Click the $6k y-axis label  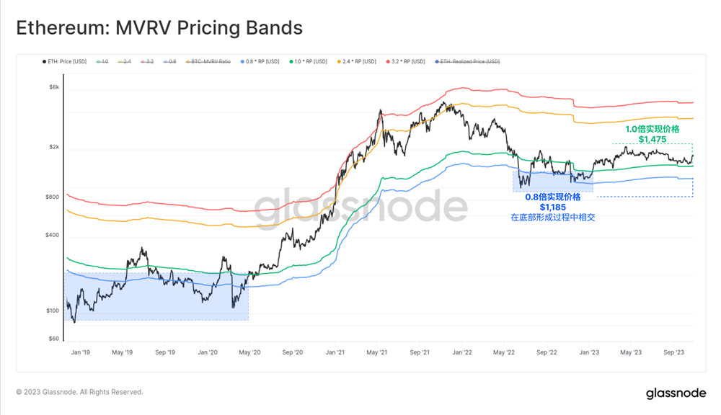point(54,87)
